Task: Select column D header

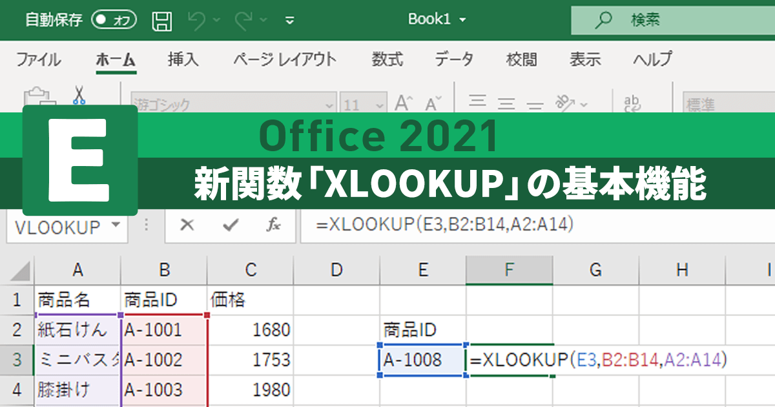Action: [336, 270]
